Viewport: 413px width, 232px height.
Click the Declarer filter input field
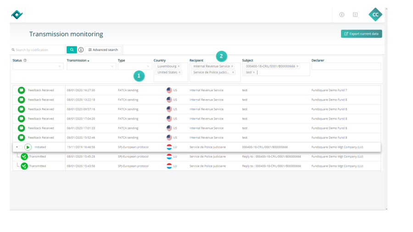point(346,66)
